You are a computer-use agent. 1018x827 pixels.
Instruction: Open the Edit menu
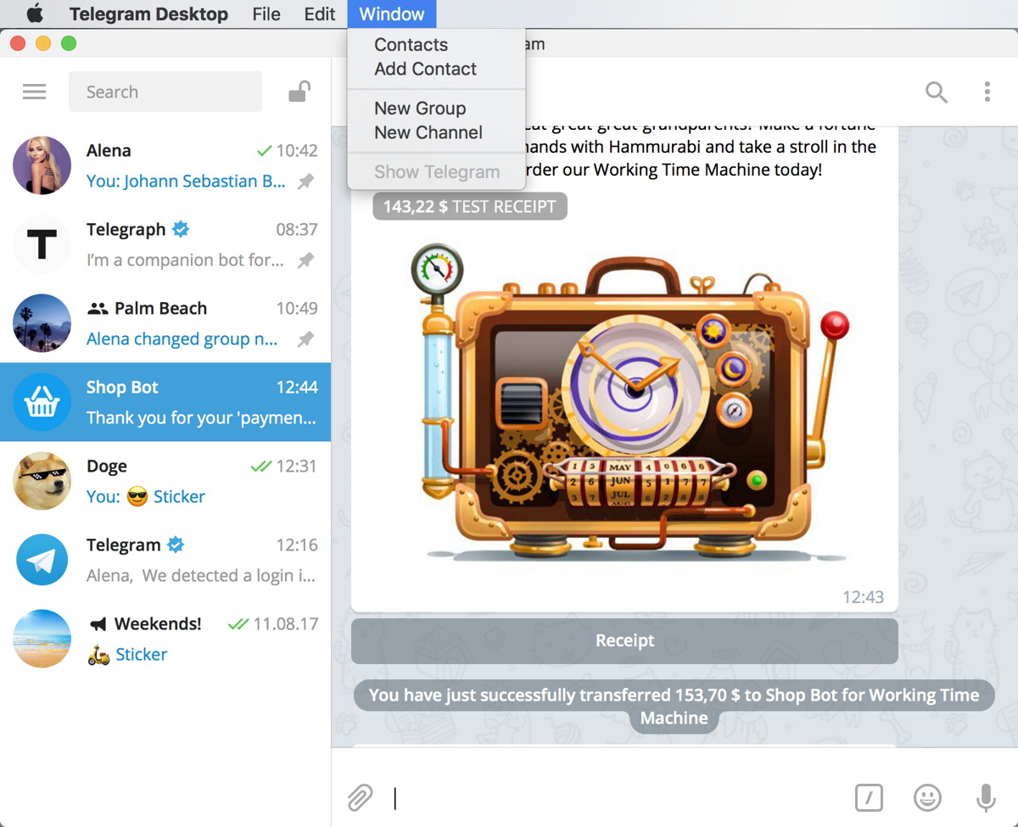click(320, 14)
